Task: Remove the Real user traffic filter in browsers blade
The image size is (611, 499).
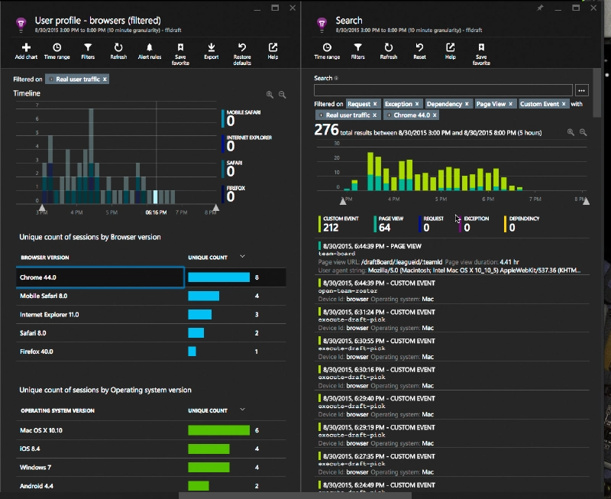Action: (x=105, y=79)
